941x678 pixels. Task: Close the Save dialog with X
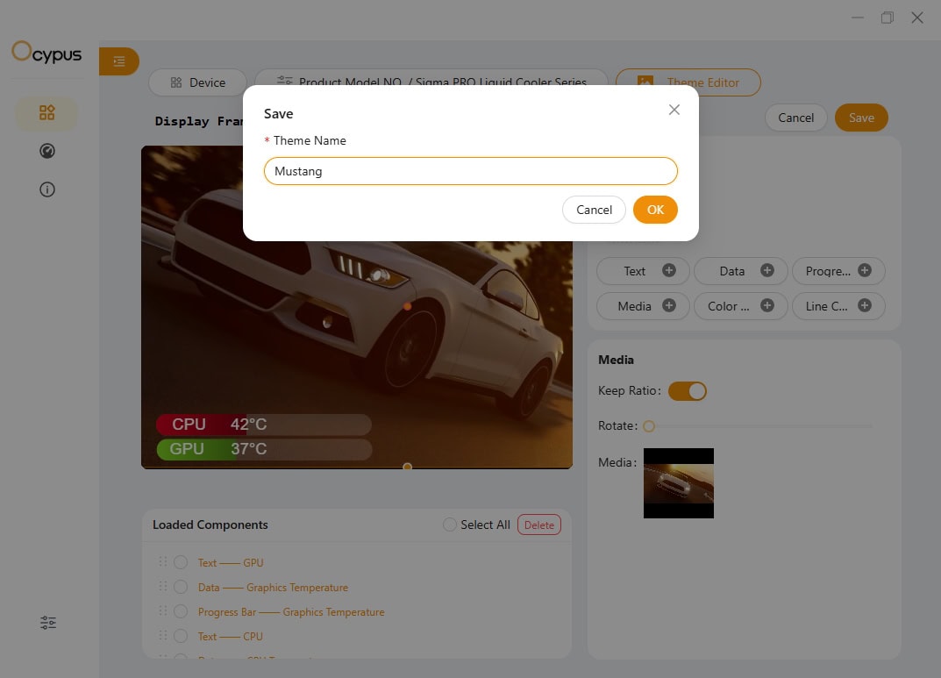click(674, 110)
